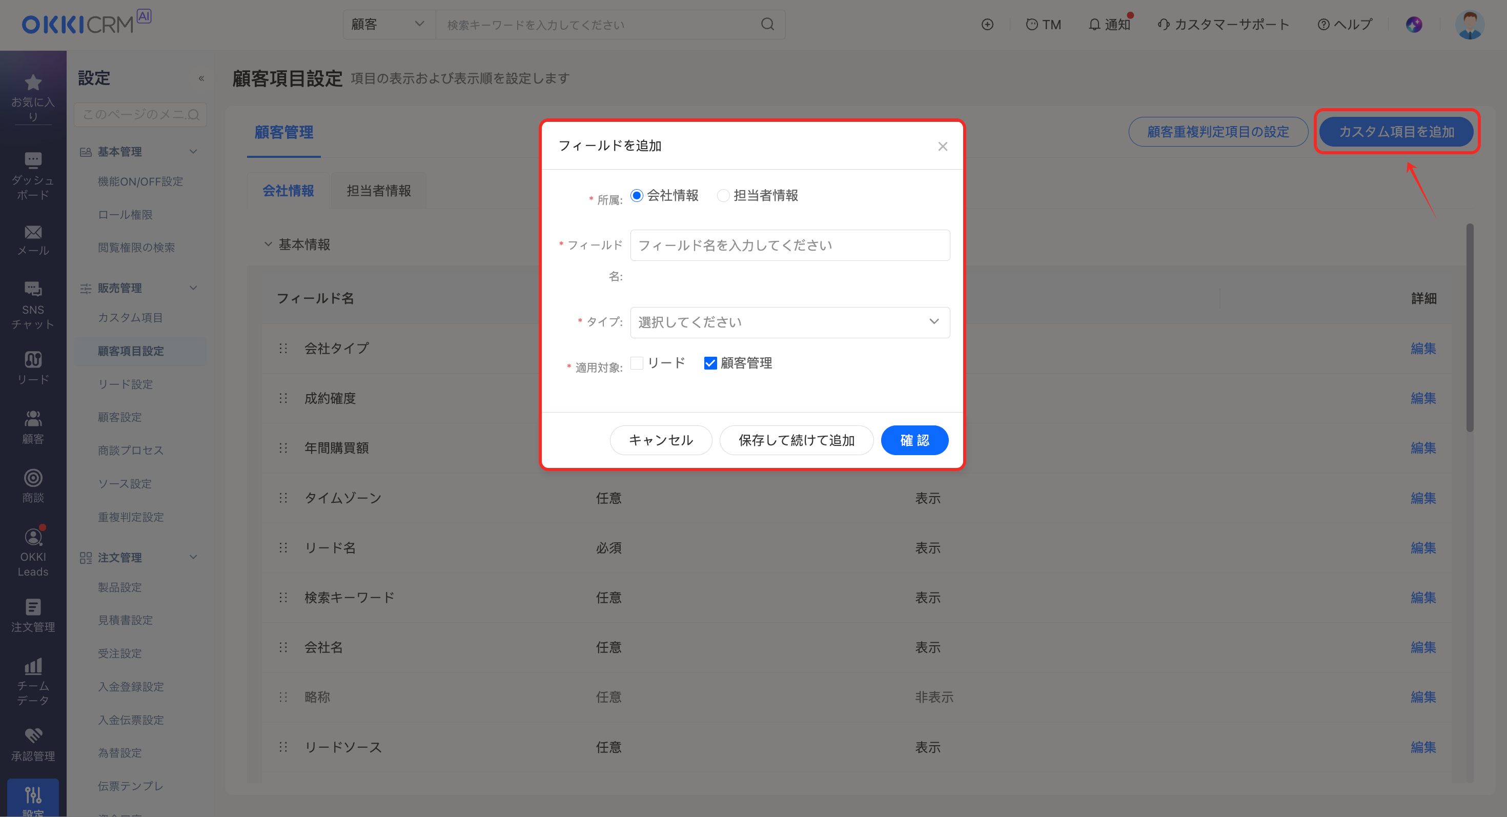Open the OKKI Leads sidebar icon
1507x817 pixels.
click(33, 537)
